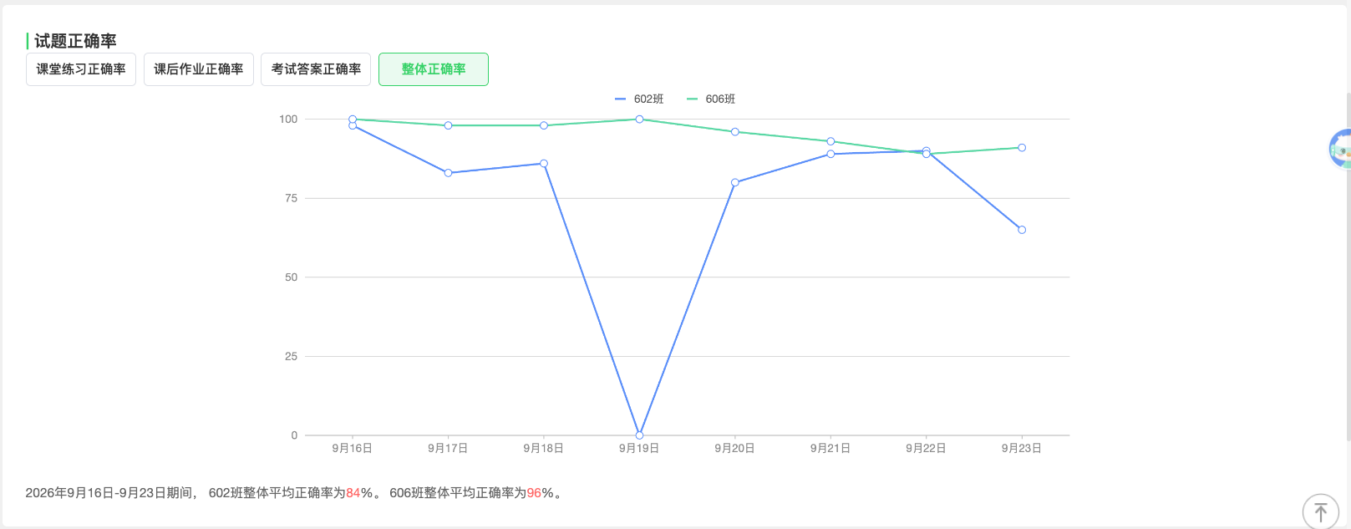
Task: Click 606班 data point on 9月19日
Action: point(639,120)
